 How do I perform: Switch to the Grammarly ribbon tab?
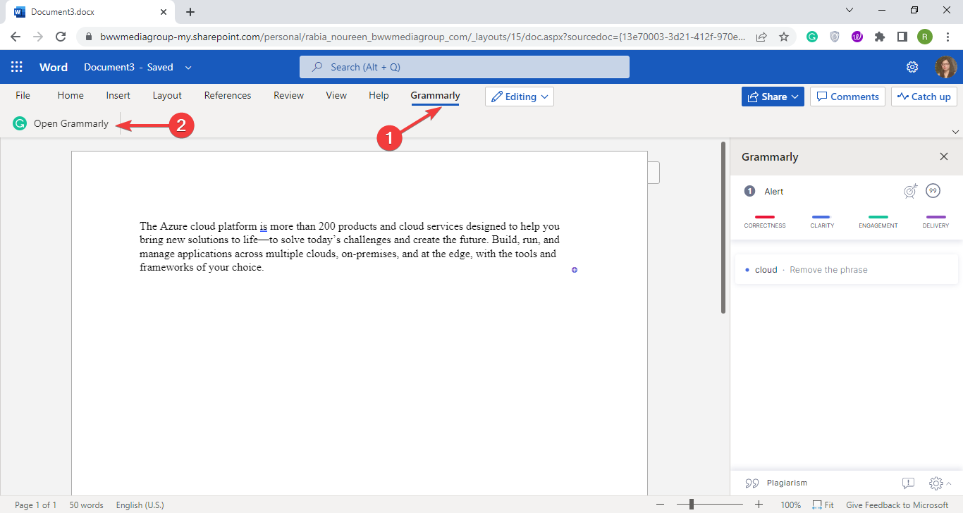[435, 95]
